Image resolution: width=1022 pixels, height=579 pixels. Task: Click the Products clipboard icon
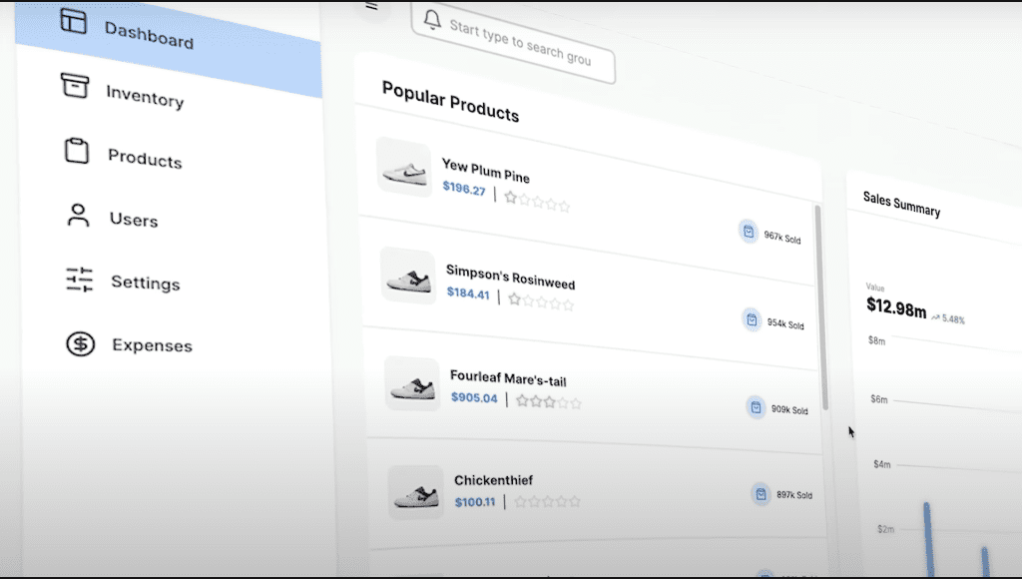76,151
